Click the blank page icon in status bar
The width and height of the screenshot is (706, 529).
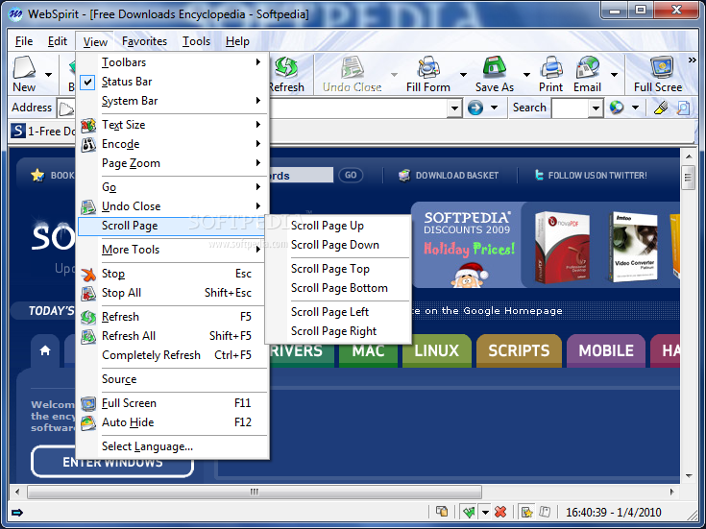tap(545, 512)
